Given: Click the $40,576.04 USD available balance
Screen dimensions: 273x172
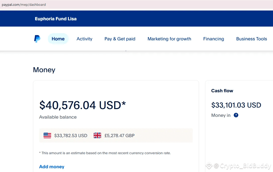Looking at the screenshot, I should pyautogui.click(x=82, y=105).
